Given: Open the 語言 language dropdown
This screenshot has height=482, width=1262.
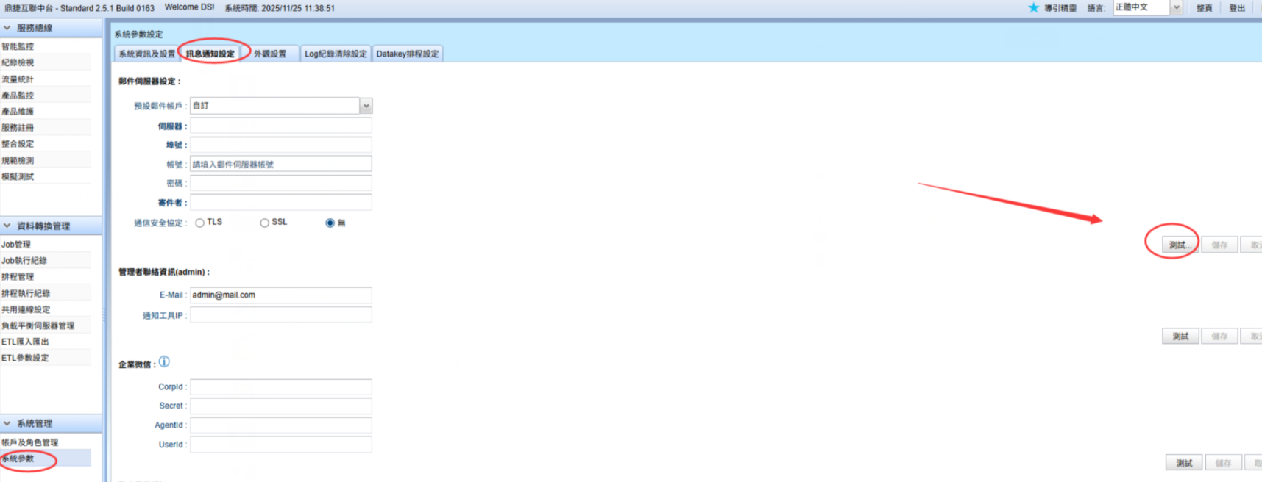Looking at the screenshot, I should click(1176, 7).
